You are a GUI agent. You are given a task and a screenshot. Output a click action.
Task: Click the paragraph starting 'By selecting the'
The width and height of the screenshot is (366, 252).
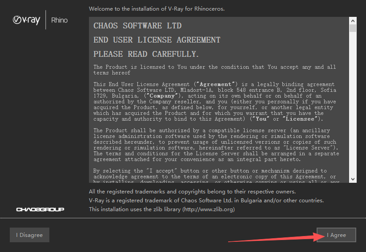coord(216,176)
